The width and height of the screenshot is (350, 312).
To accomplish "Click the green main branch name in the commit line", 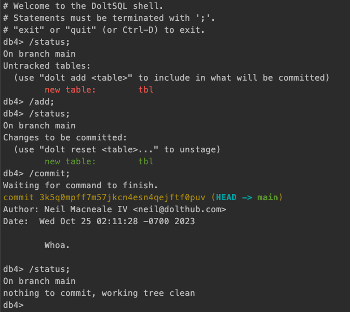I will point(267,198).
